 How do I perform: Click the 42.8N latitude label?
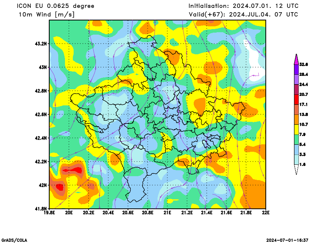click(x=41, y=91)
